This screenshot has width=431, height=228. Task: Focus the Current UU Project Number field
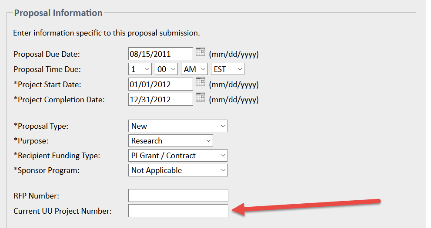pyautogui.click(x=178, y=211)
